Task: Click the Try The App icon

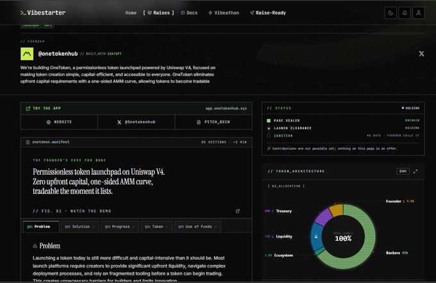Action: tap(28, 109)
